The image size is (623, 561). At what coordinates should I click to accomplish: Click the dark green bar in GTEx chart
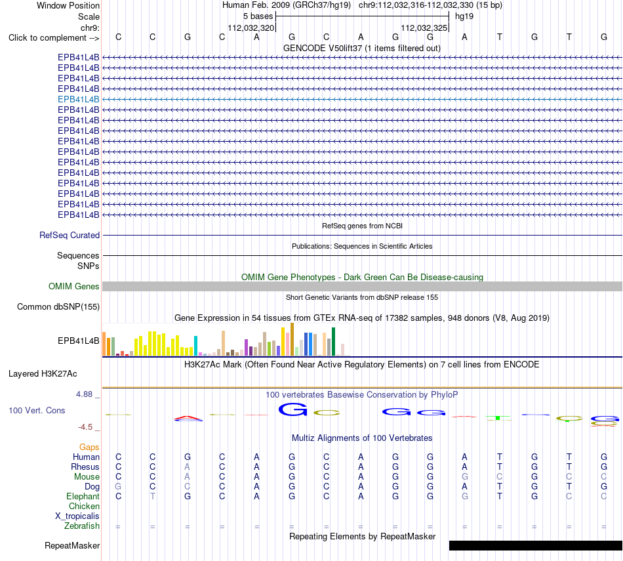tap(334, 341)
